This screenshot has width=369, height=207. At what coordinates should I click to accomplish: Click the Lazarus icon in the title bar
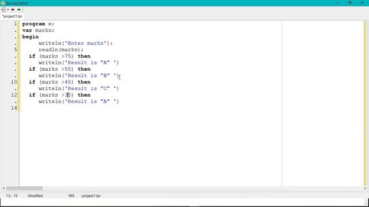(x=3, y=3)
